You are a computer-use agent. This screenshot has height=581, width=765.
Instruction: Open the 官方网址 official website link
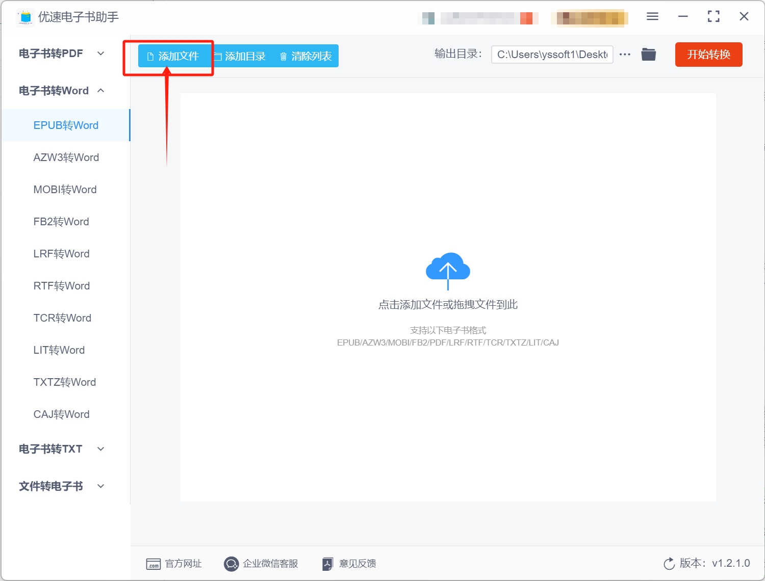coord(174,564)
